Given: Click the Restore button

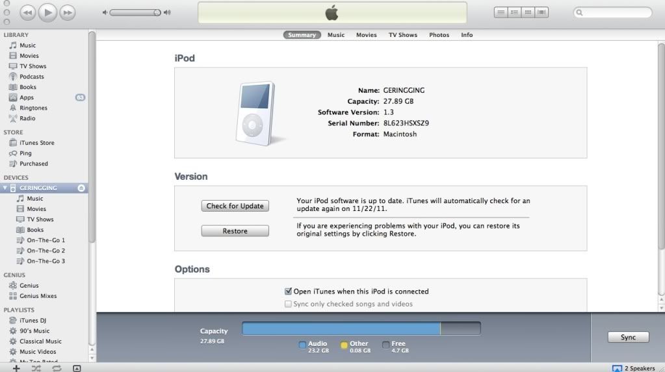Looking at the screenshot, I should [235, 231].
